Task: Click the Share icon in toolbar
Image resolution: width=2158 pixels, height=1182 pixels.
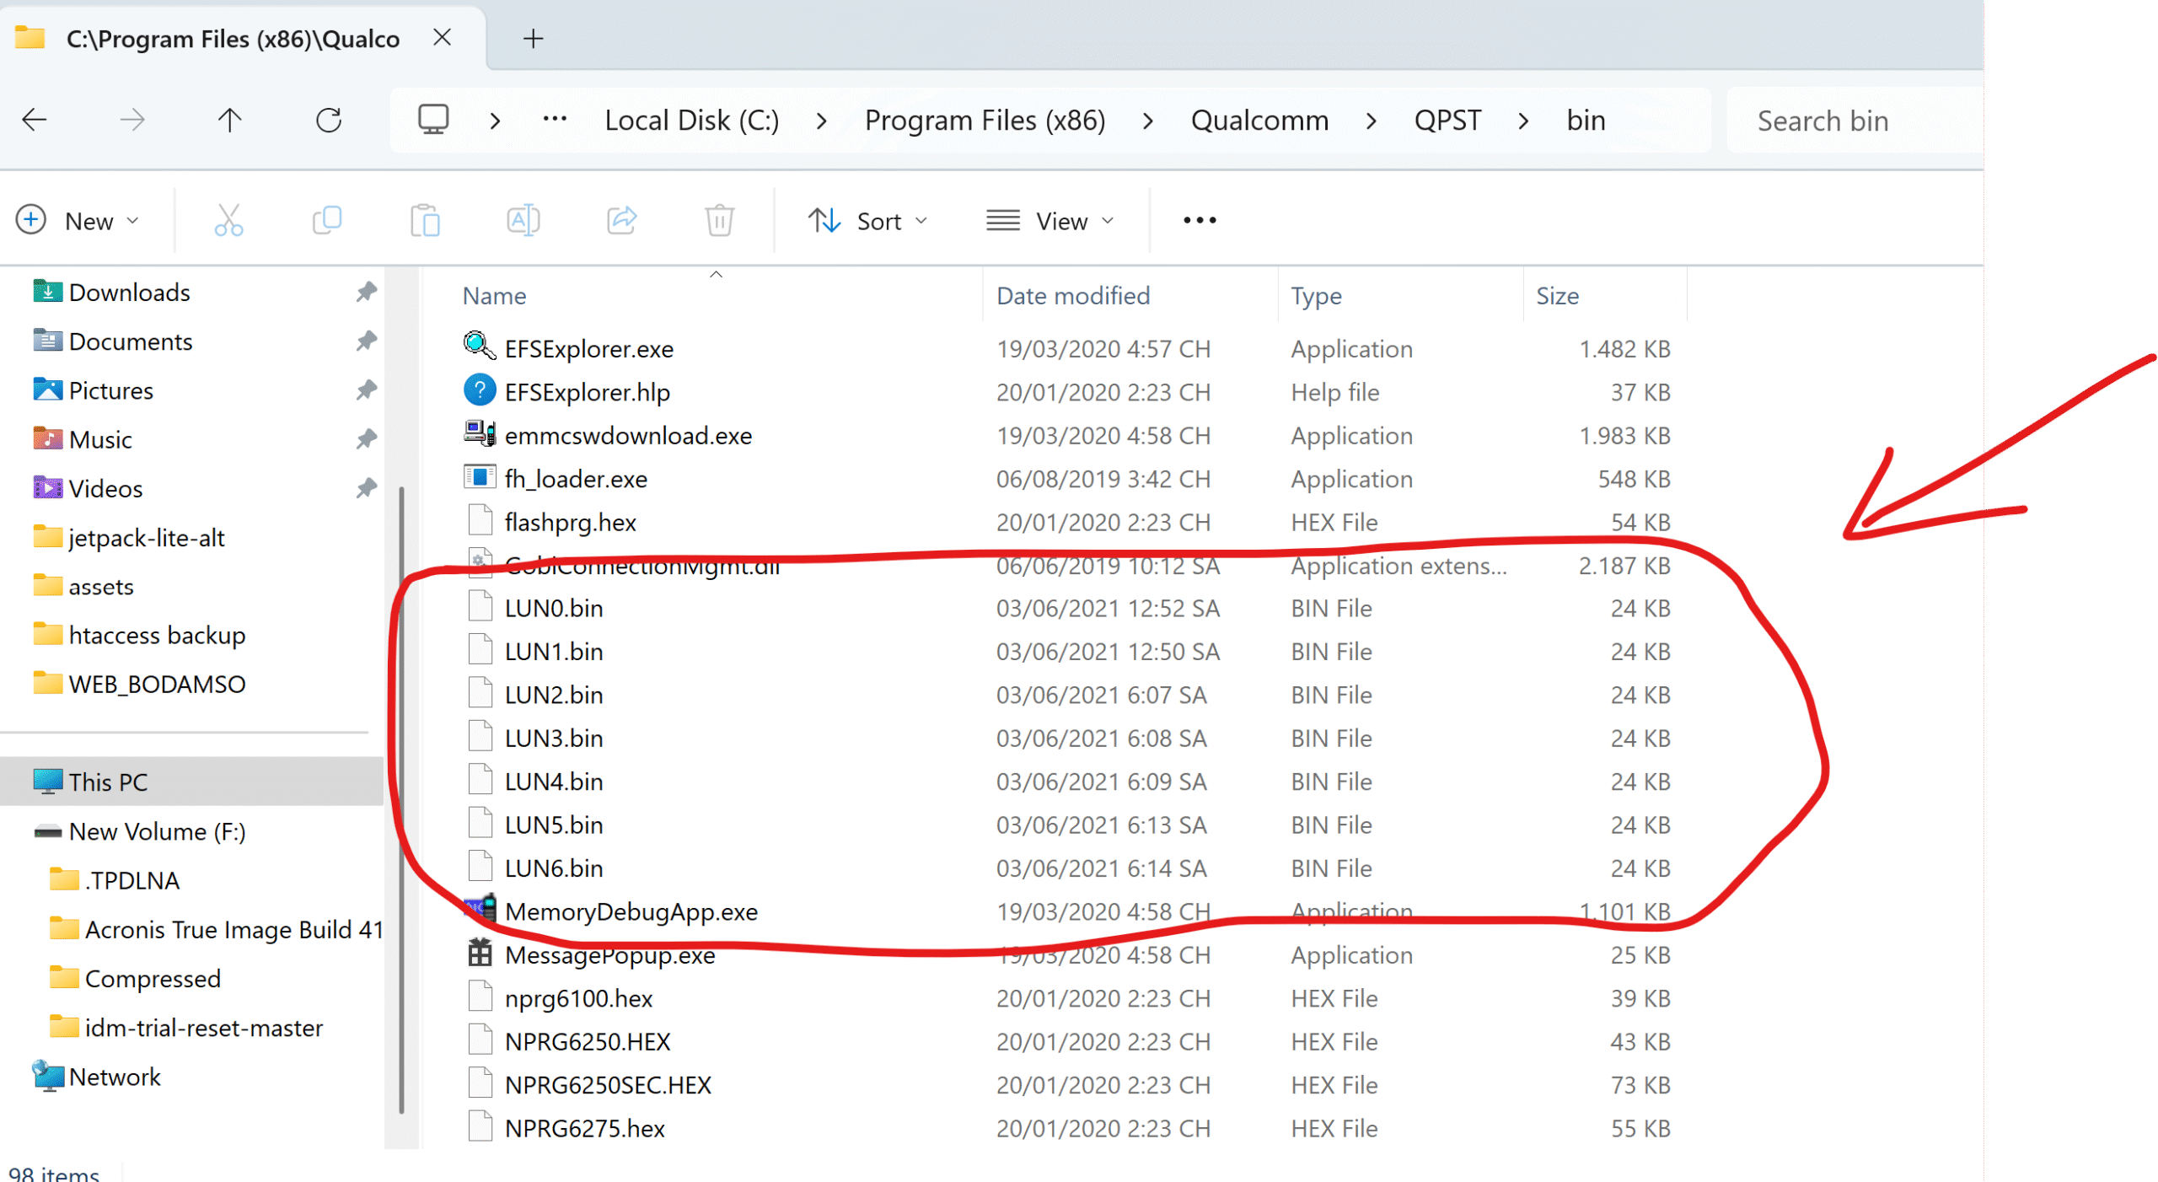Action: tap(622, 221)
